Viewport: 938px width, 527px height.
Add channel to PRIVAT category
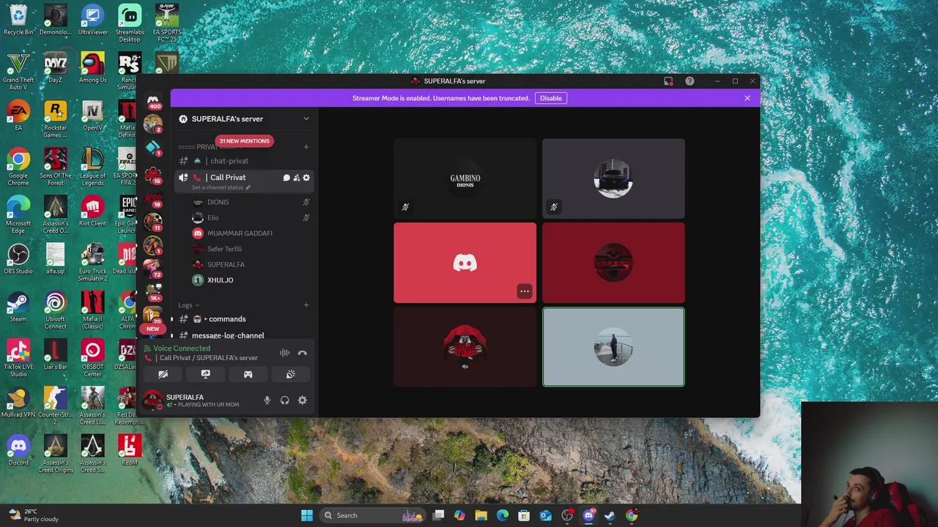306,147
